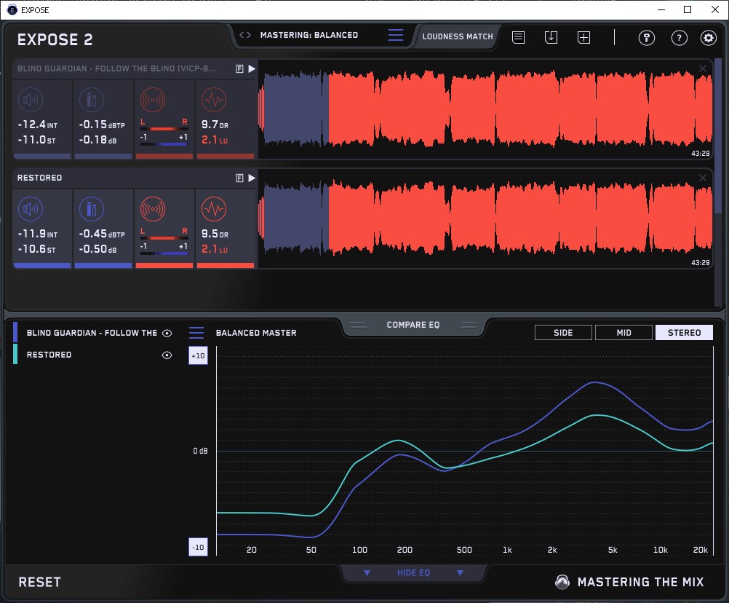Switch EQ view to Mid
Image resolution: width=729 pixels, height=603 pixels.
point(624,333)
